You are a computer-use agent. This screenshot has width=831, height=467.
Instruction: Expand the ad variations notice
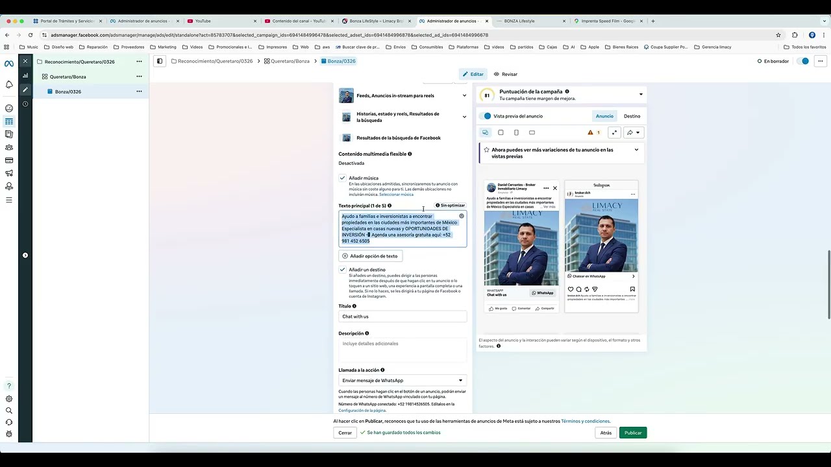636,150
